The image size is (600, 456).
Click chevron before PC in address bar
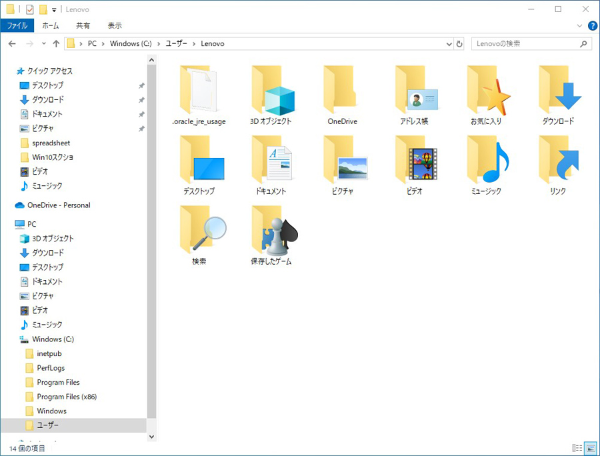pos(81,43)
